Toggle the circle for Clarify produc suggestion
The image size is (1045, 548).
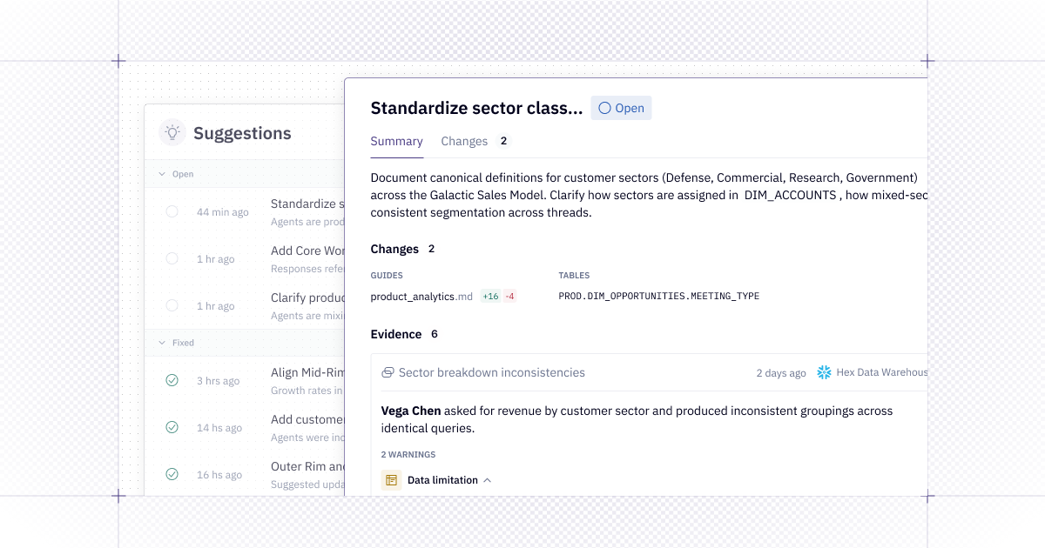coord(172,305)
